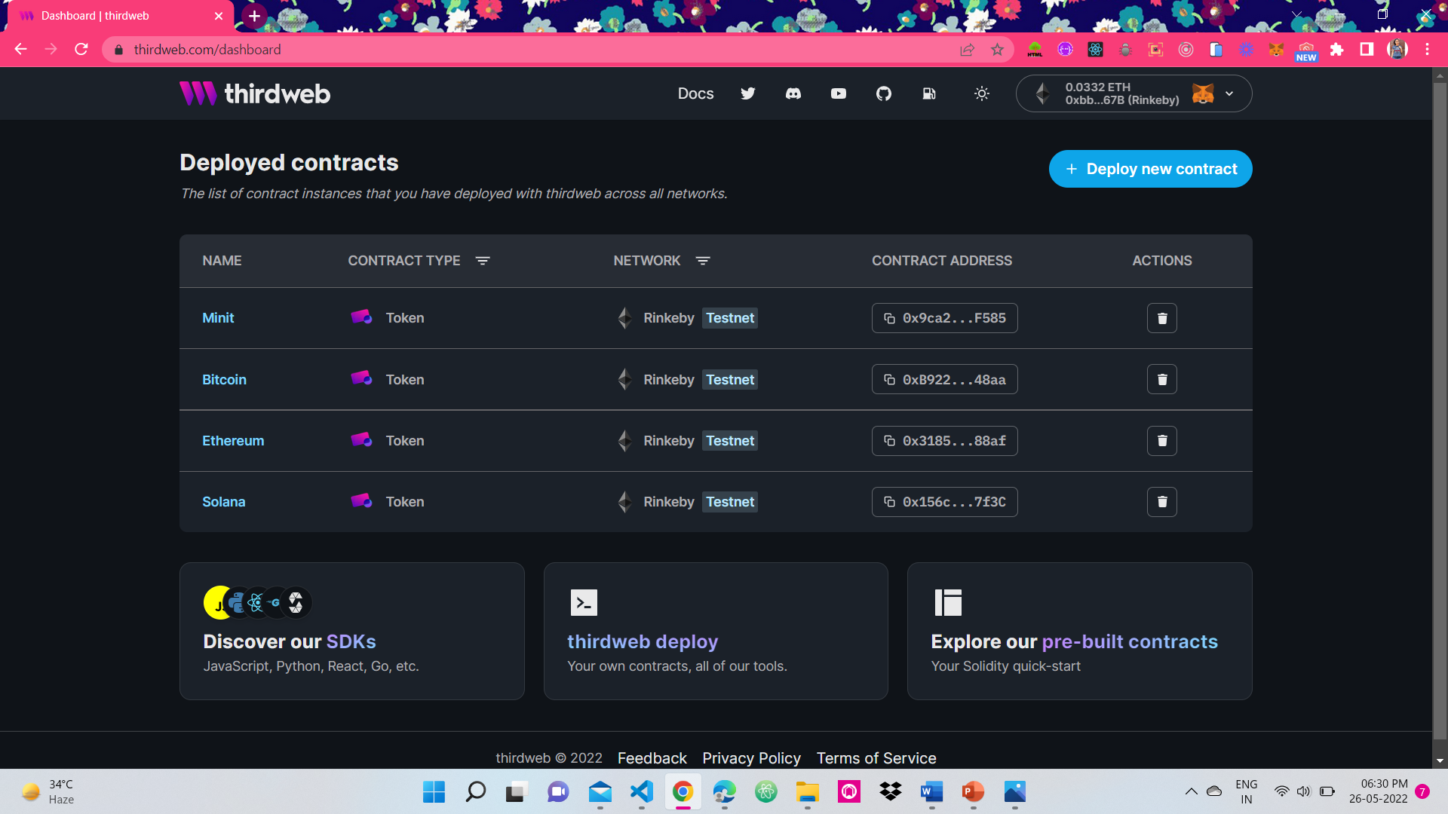Viewport: 1448px width, 814px height.
Task: Click the terminal icon on thirdweb deploy card
Action: [x=583, y=602]
